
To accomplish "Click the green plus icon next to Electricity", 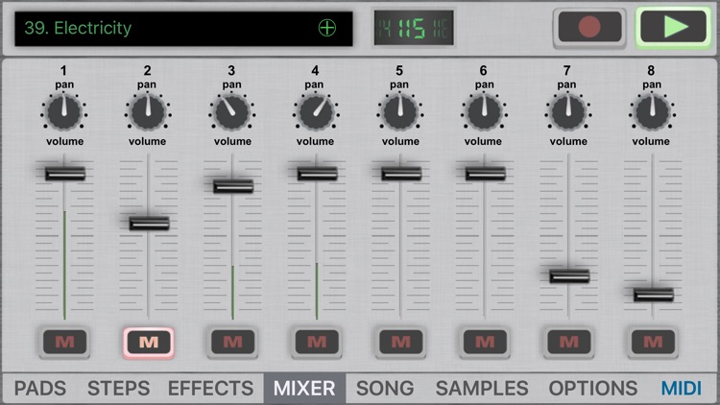I will coord(327,28).
